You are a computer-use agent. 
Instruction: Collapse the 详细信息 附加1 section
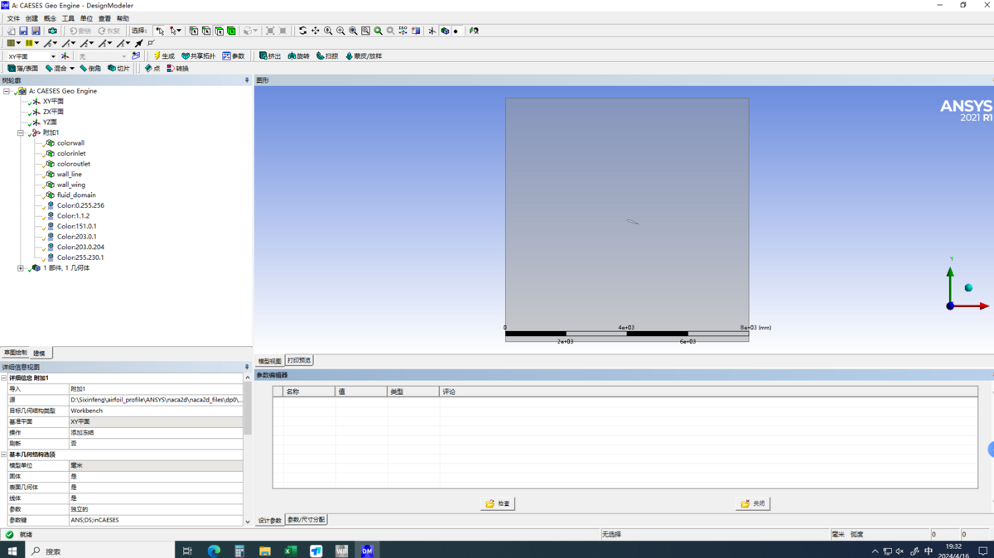tap(4, 378)
